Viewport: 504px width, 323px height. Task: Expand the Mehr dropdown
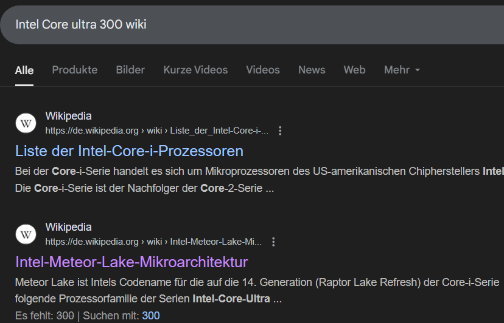tap(402, 70)
